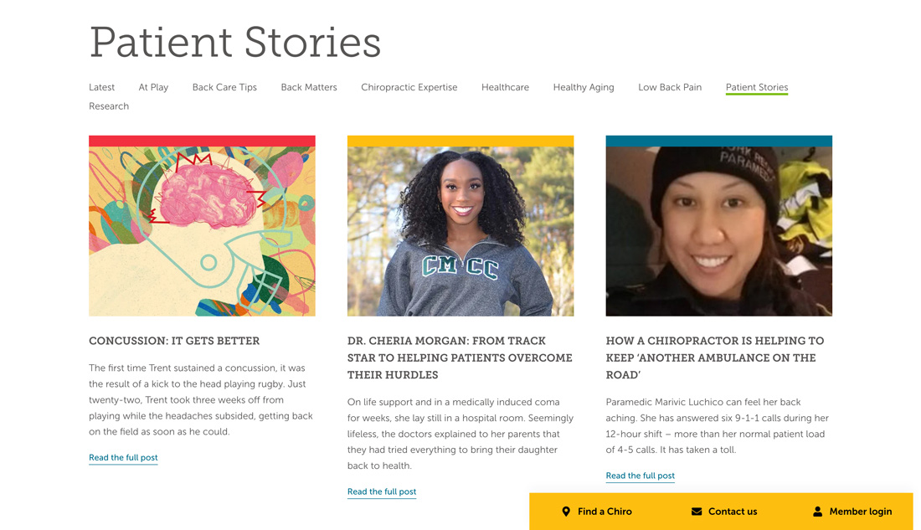921x530 pixels.
Task: Click the brain illustration thumbnail
Action: click(x=202, y=226)
